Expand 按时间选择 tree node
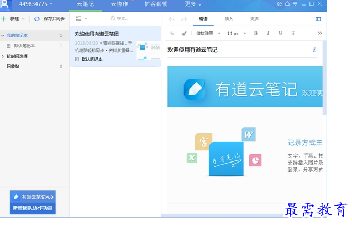This screenshot has height=227, width=352. [x=3, y=56]
